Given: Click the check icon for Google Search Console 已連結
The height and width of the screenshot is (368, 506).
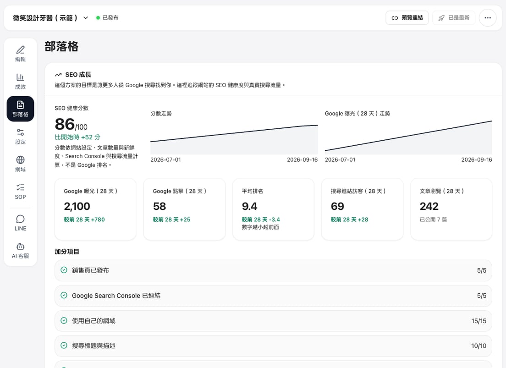Looking at the screenshot, I should tap(64, 295).
